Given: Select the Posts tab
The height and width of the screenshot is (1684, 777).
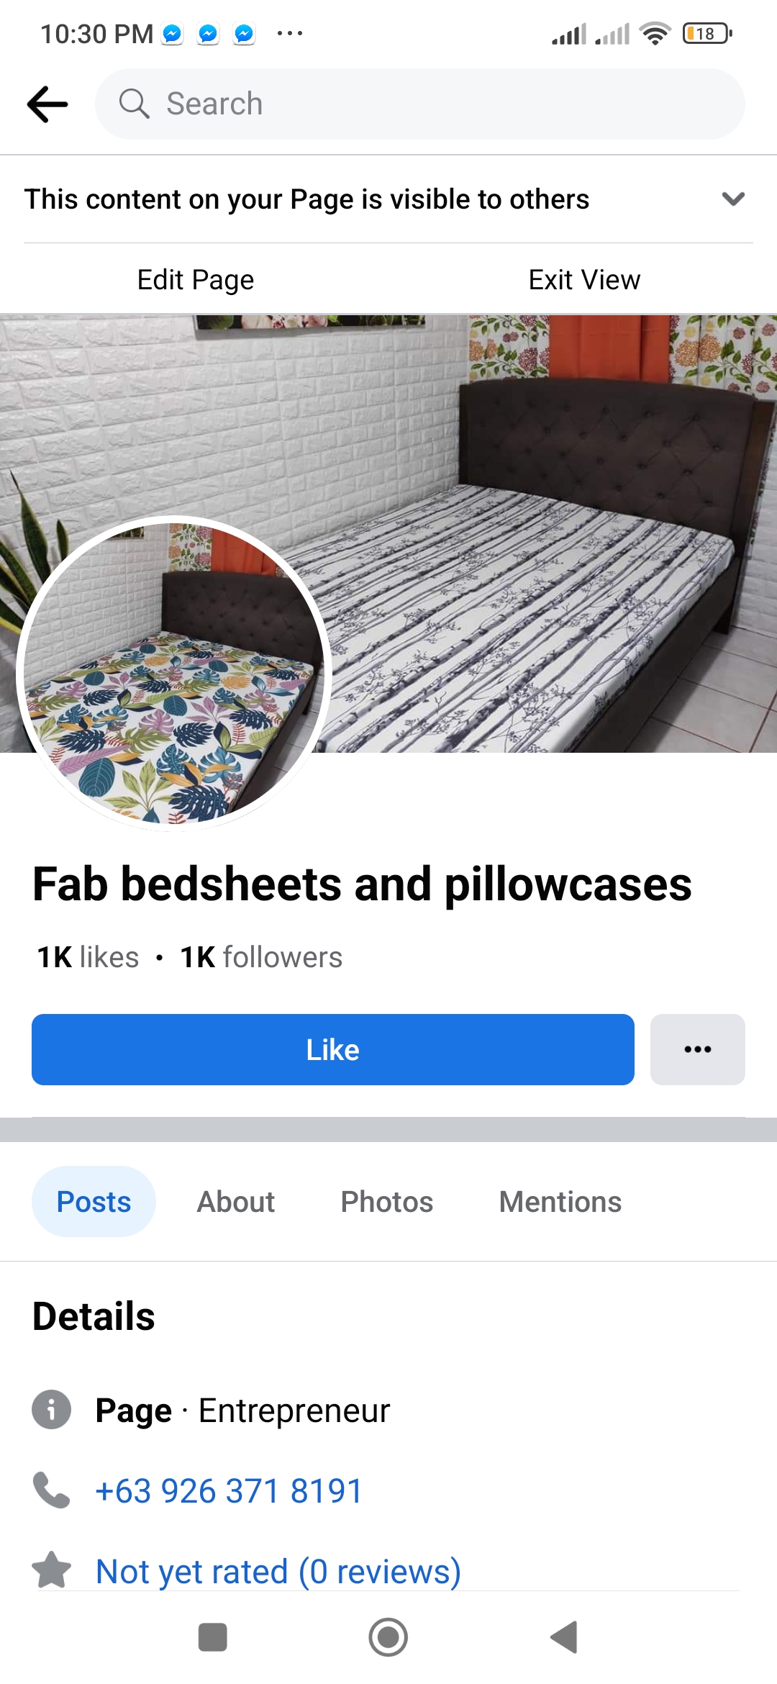Looking at the screenshot, I should click(94, 1202).
